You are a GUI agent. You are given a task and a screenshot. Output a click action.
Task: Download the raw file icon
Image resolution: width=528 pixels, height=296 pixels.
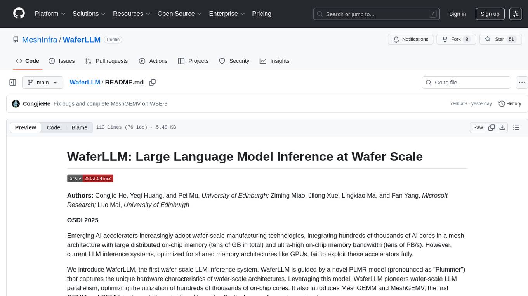click(x=502, y=127)
